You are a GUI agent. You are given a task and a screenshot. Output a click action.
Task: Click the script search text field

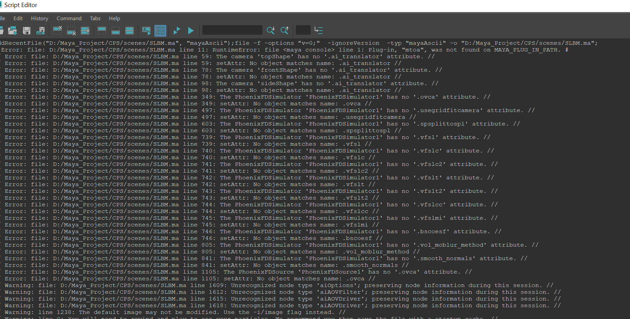pos(232,30)
